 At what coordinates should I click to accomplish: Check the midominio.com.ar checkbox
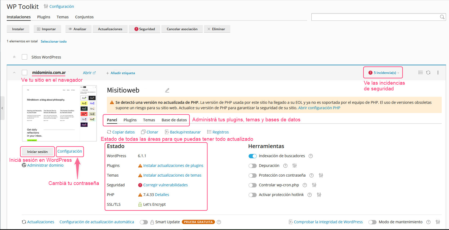point(25,73)
